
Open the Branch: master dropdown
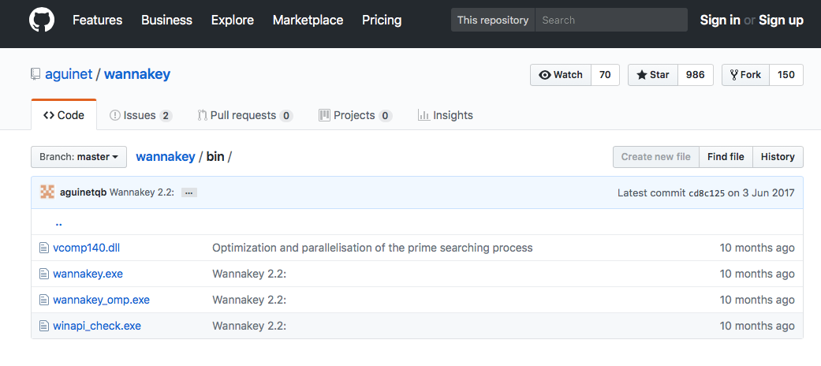pos(79,156)
